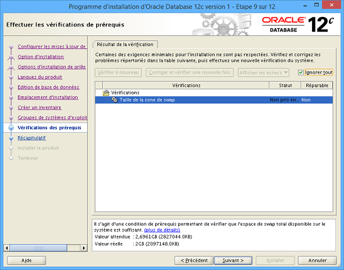Click the Précédent button

click(194, 260)
